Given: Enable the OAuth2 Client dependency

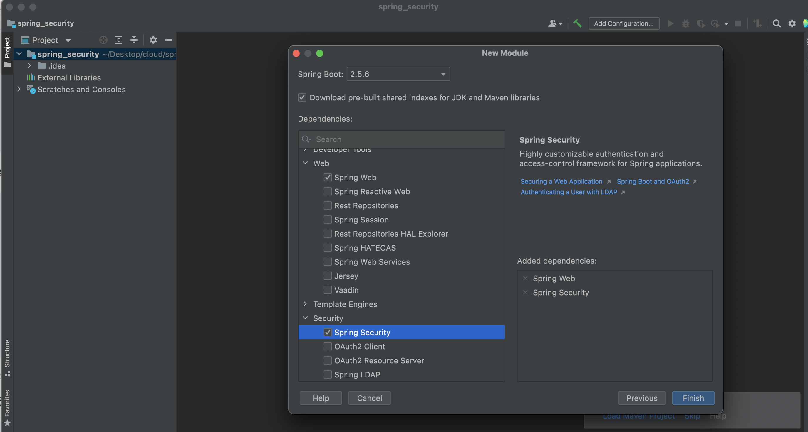Looking at the screenshot, I should tap(328, 347).
